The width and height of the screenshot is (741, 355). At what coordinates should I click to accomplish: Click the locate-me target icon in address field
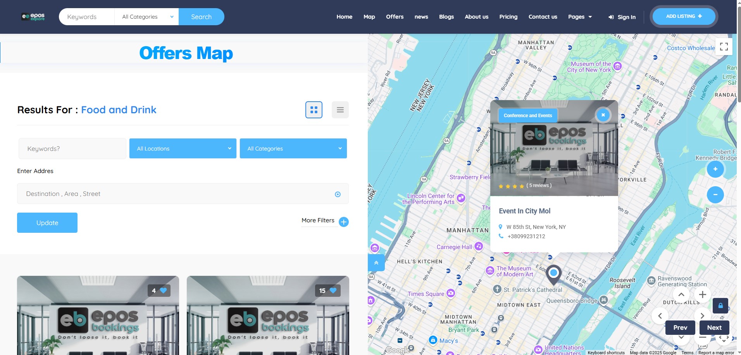(338, 194)
